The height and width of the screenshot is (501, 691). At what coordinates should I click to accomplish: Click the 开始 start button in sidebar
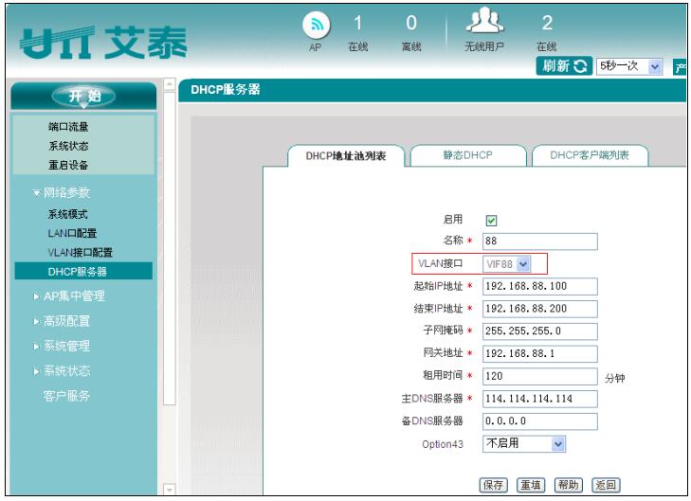[x=83, y=96]
